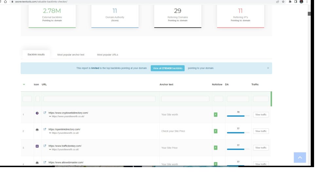Sort by the Icon column header
This screenshot has height=188, width=335.
pos(36,85)
